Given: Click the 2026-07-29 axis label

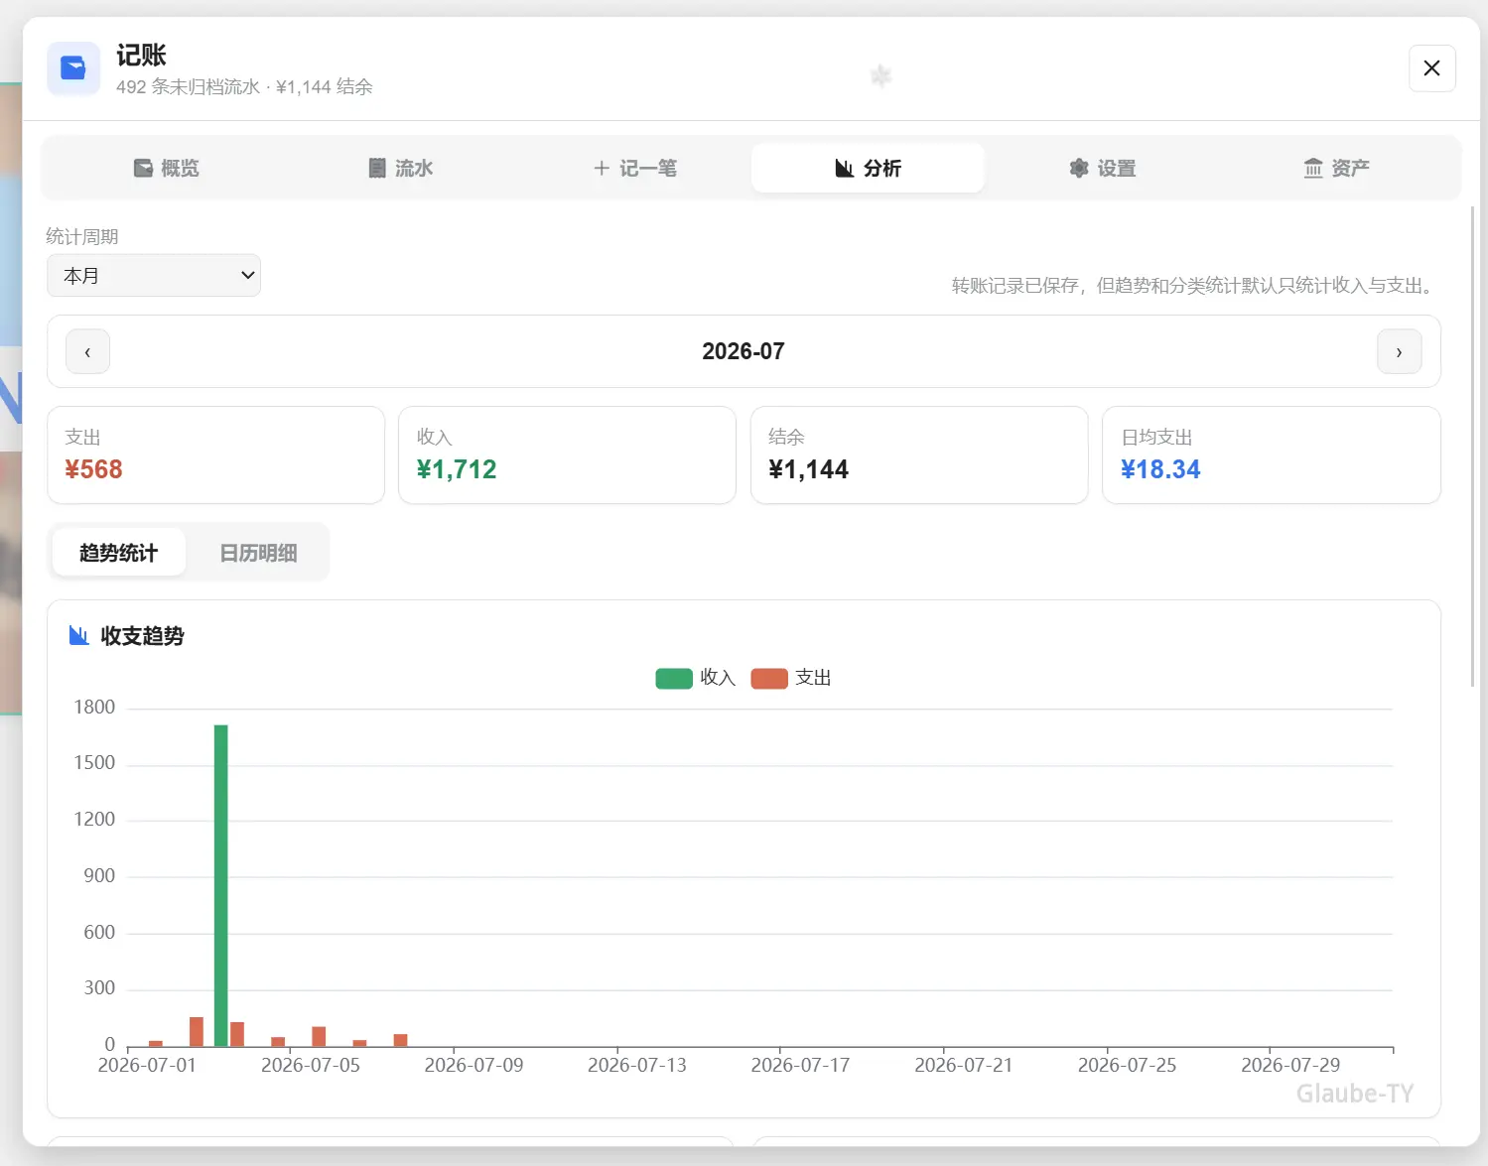Looking at the screenshot, I should 1290,1065.
